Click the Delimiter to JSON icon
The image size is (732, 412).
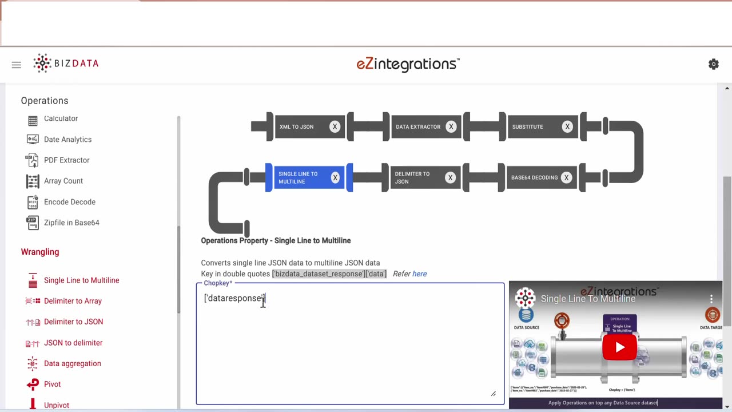tap(33, 322)
